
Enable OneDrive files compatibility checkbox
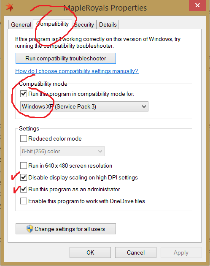(x=24, y=201)
